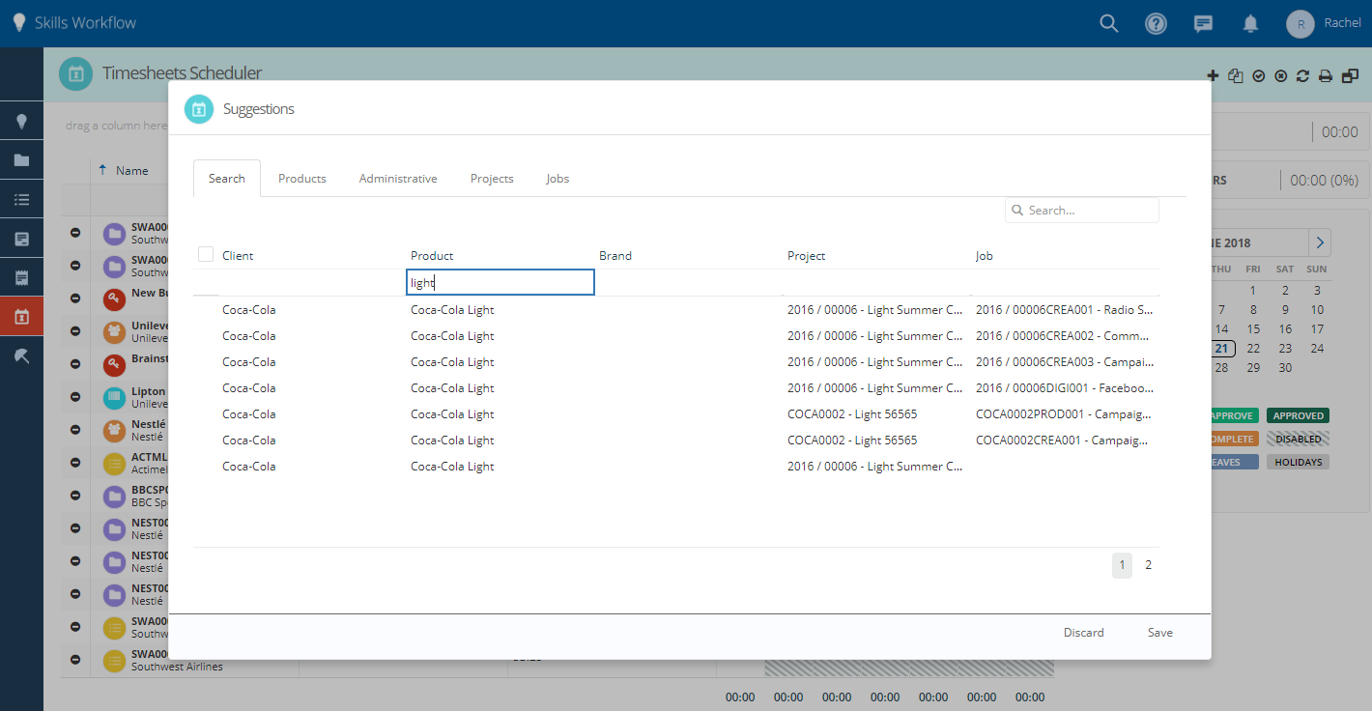The image size is (1372, 711).
Task: Open the receipt notes item in left sidebar
Action: (x=21, y=277)
